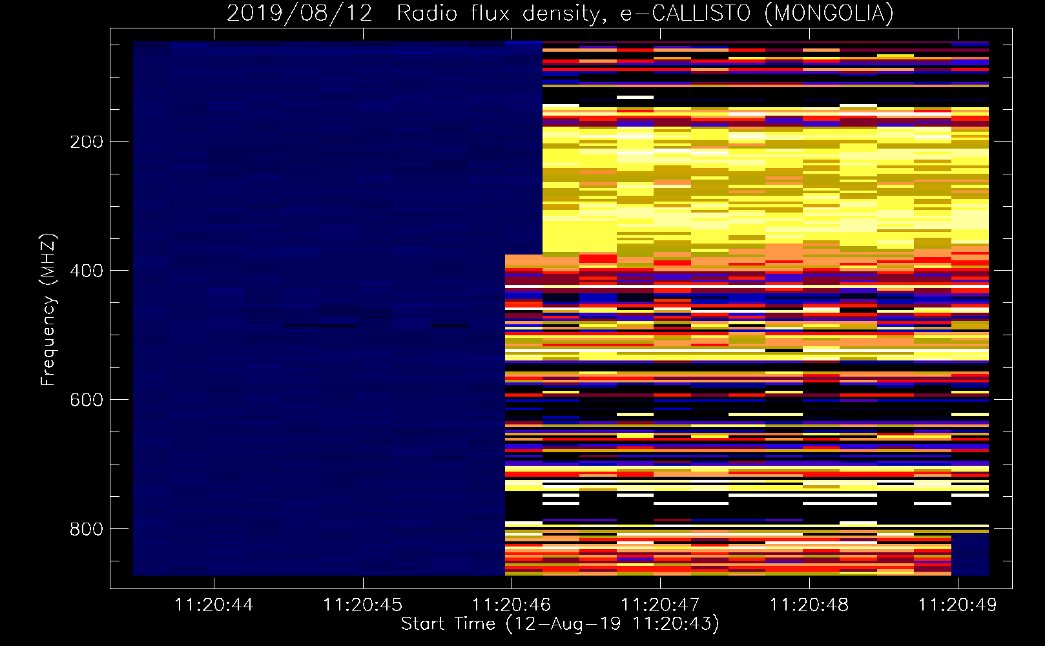This screenshot has width=1045, height=646.
Task: Click the 800 frequency tick label
Action: pos(87,529)
